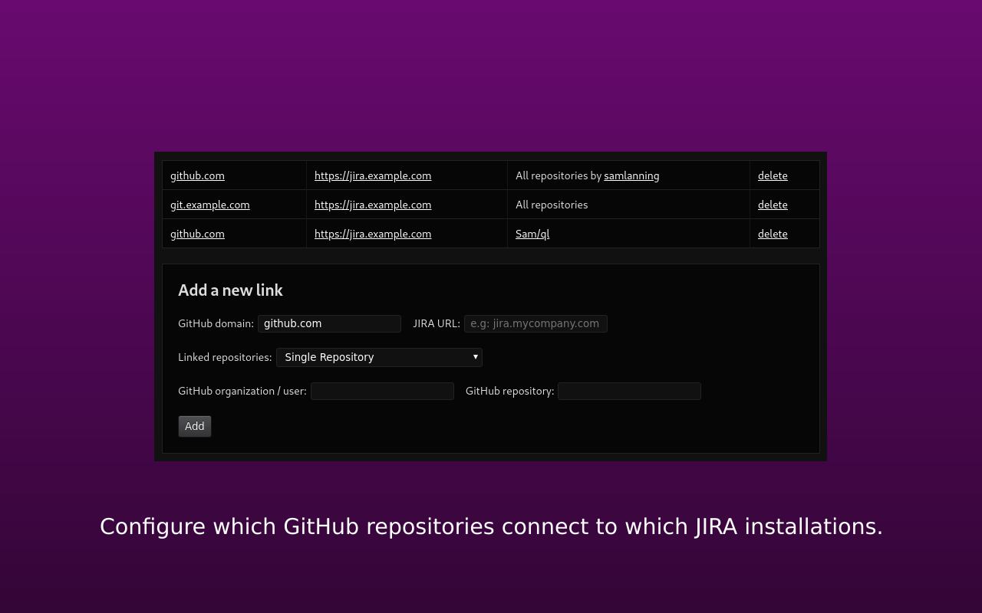Click the 'GitHub domain:' label
This screenshot has height=613, width=982.
point(216,323)
